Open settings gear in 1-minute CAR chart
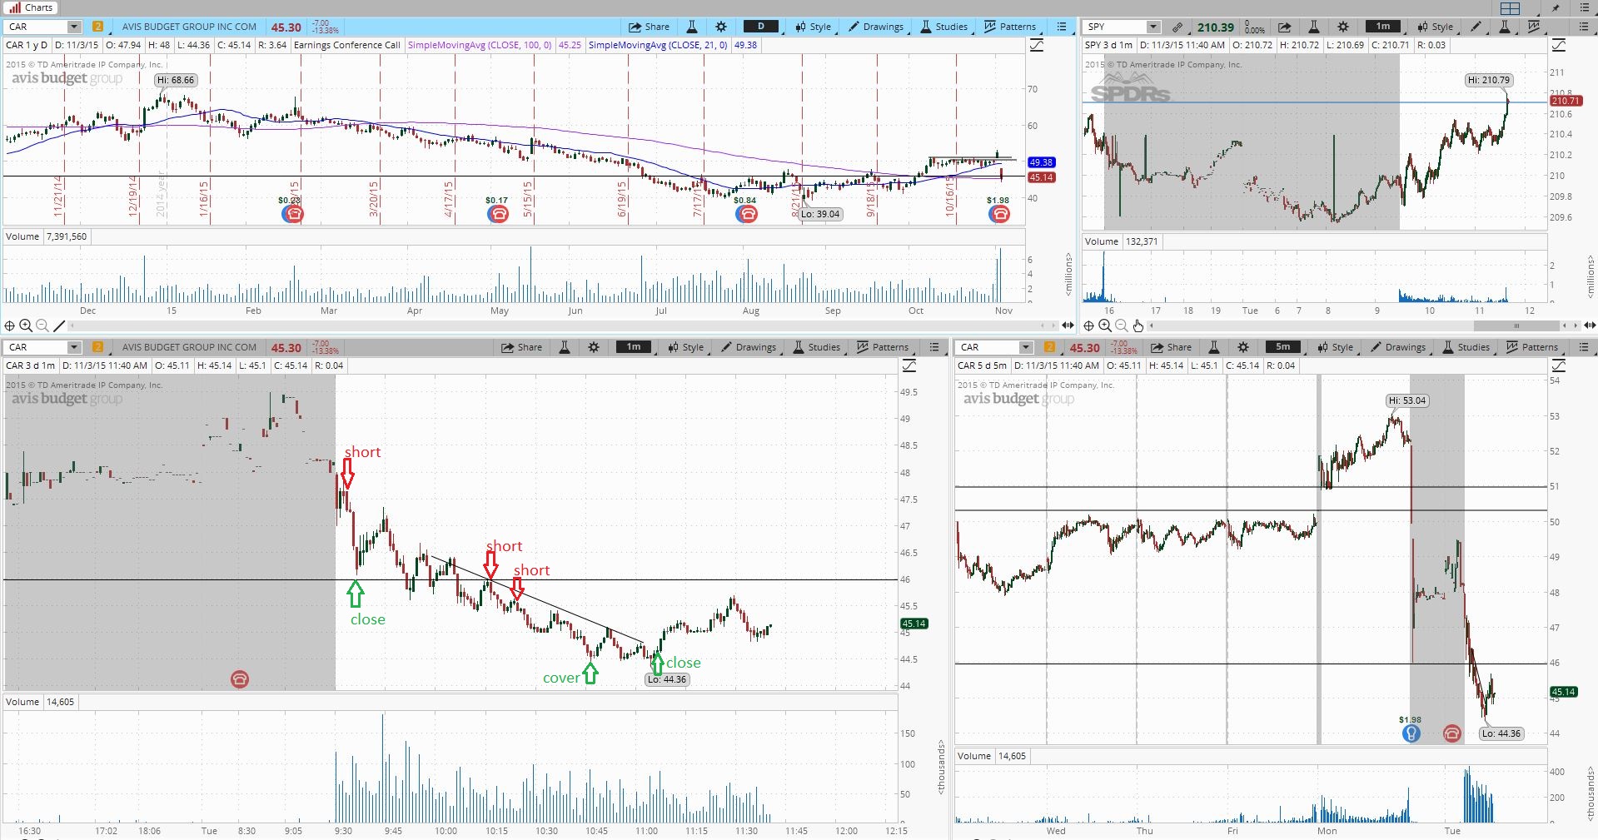This screenshot has height=840, width=1598. pyautogui.click(x=594, y=347)
